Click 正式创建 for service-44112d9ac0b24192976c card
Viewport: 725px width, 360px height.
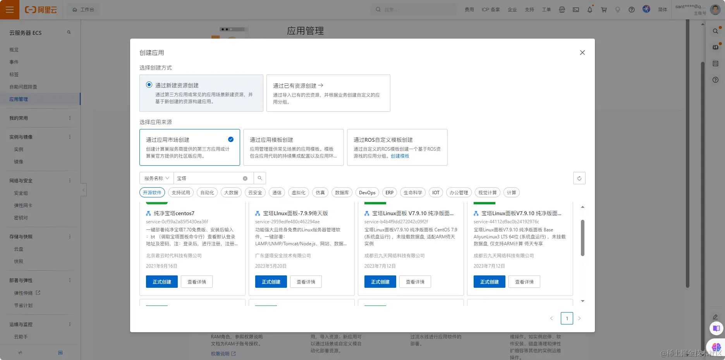[x=490, y=282]
